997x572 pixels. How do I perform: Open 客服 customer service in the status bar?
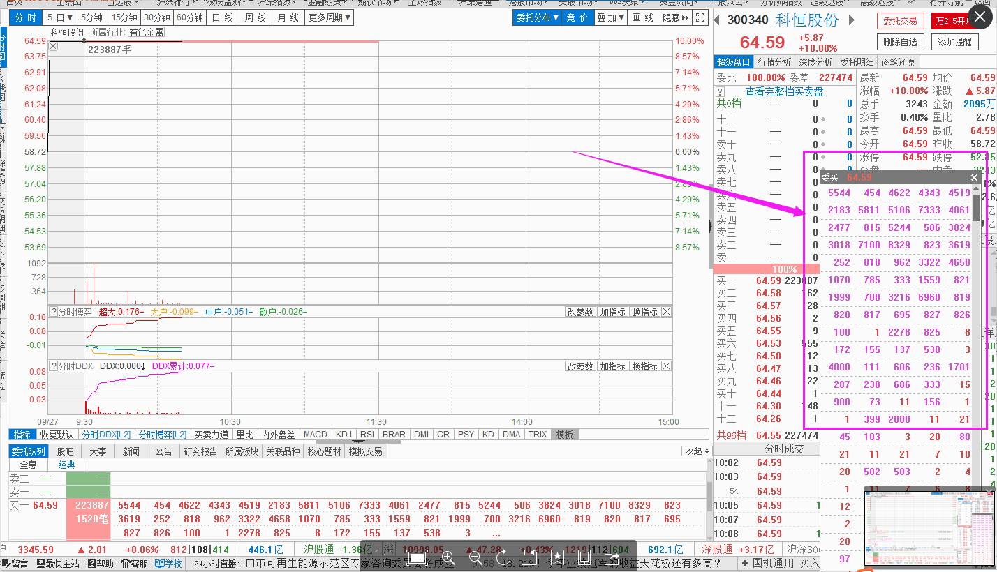click(135, 564)
